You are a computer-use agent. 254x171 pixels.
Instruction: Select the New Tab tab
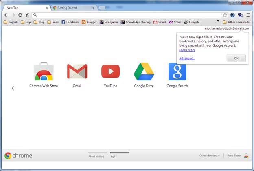click(26, 8)
